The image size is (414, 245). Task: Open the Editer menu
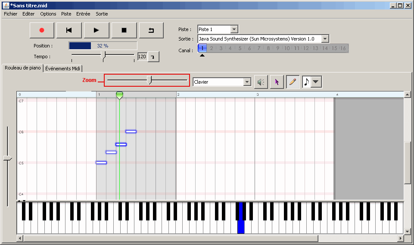(28, 14)
